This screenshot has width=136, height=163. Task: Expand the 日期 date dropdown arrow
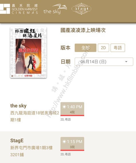tap(126, 62)
